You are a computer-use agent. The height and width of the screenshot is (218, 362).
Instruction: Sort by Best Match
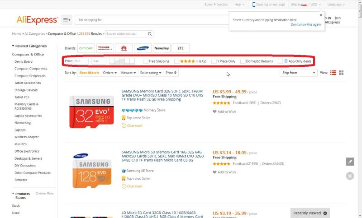coord(89,73)
